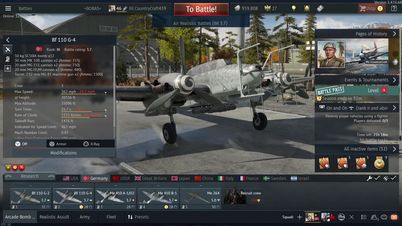Select the vehicle characteristics plane icon
This screenshot has width=402, height=226.
coord(8,49)
